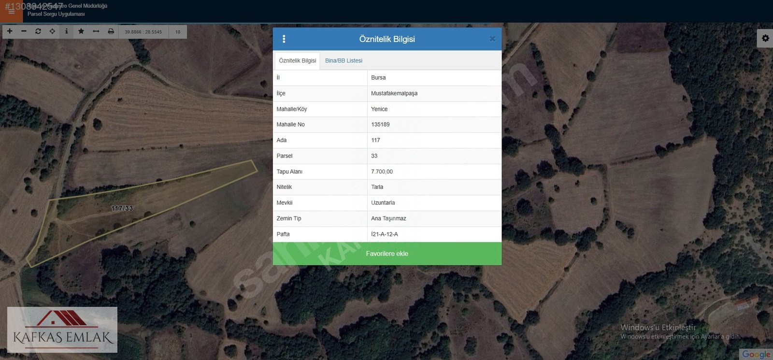This screenshot has width=773, height=360.
Task: Click the Parsel value 33
Action: coord(374,156)
